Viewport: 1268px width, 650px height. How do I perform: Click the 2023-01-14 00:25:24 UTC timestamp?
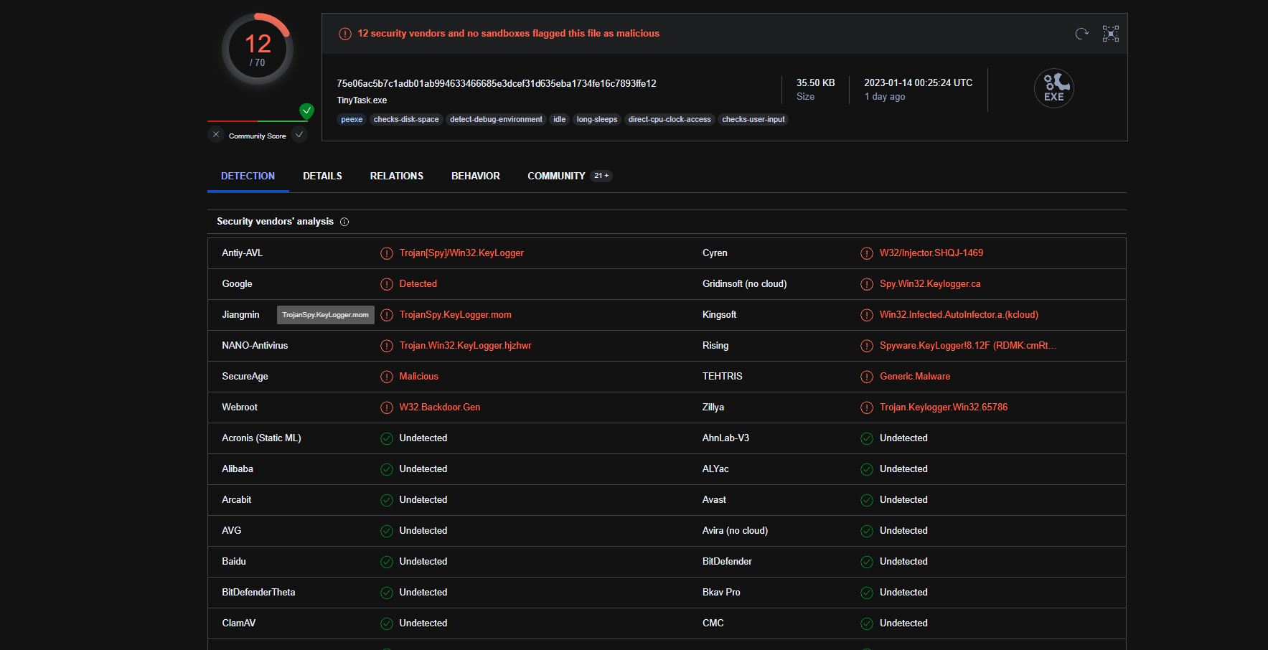919,83
